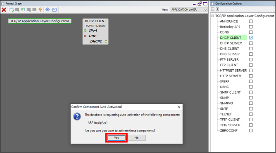Click the IPv4 label on DHCP CLIENT block
The width and height of the screenshot is (276, 153).
(93, 31)
